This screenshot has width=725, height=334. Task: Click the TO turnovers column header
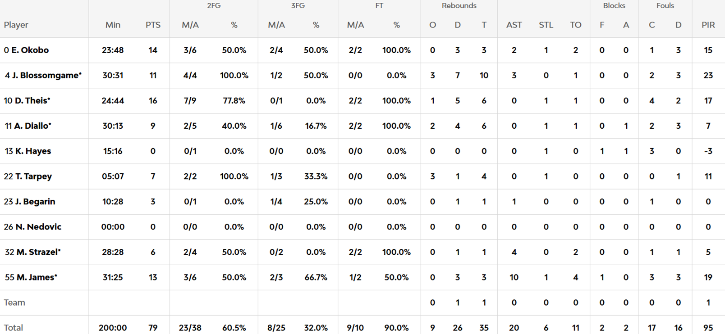575,25
